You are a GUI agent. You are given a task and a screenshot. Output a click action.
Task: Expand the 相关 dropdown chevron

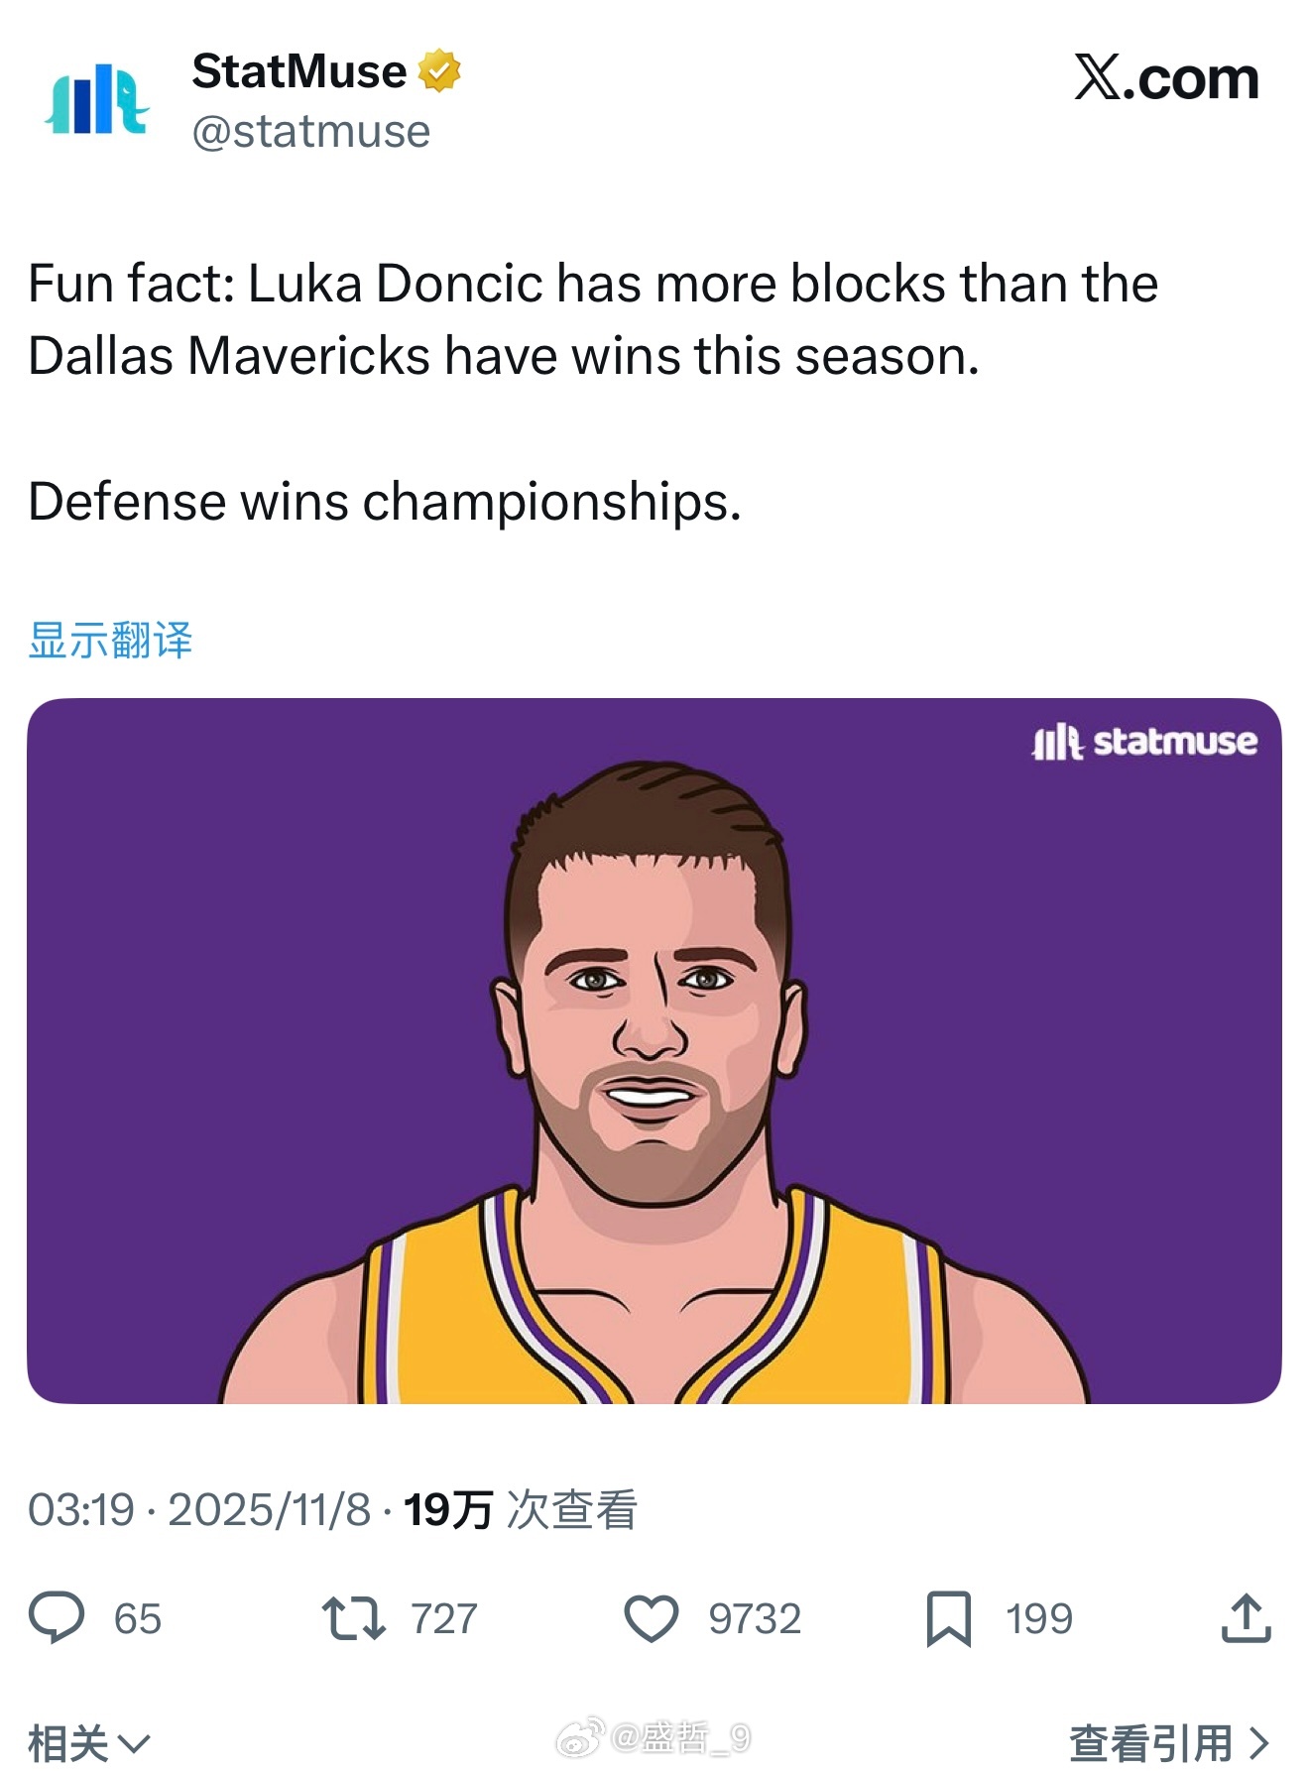coord(133,1743)
